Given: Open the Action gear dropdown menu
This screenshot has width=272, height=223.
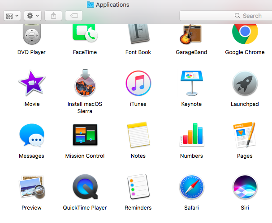Looking at the screenshot, I should [x=33, y=16].
